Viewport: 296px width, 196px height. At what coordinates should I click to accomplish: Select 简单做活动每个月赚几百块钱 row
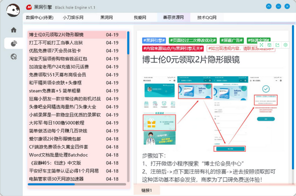coord(77,131)
